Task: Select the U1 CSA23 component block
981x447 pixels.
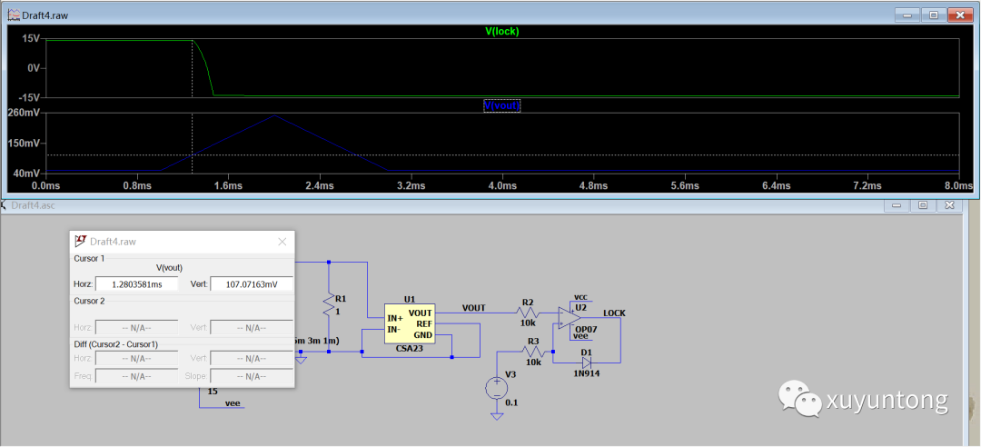Action: coord(410,323)
